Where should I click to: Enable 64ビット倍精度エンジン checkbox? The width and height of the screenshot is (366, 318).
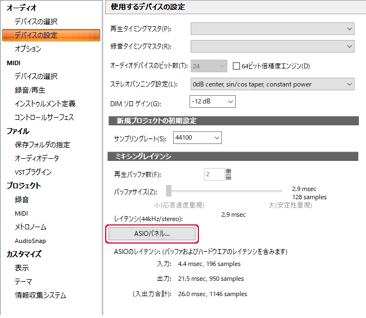pyautogui.click(x=237, y=66)
